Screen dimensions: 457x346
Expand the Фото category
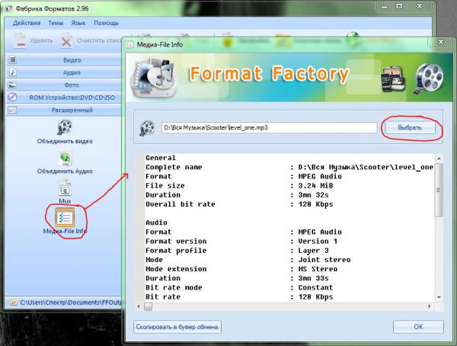pos(63,85)
